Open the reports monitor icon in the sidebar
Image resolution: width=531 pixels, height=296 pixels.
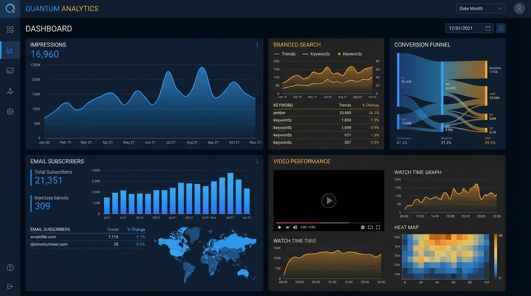[10, 71]
